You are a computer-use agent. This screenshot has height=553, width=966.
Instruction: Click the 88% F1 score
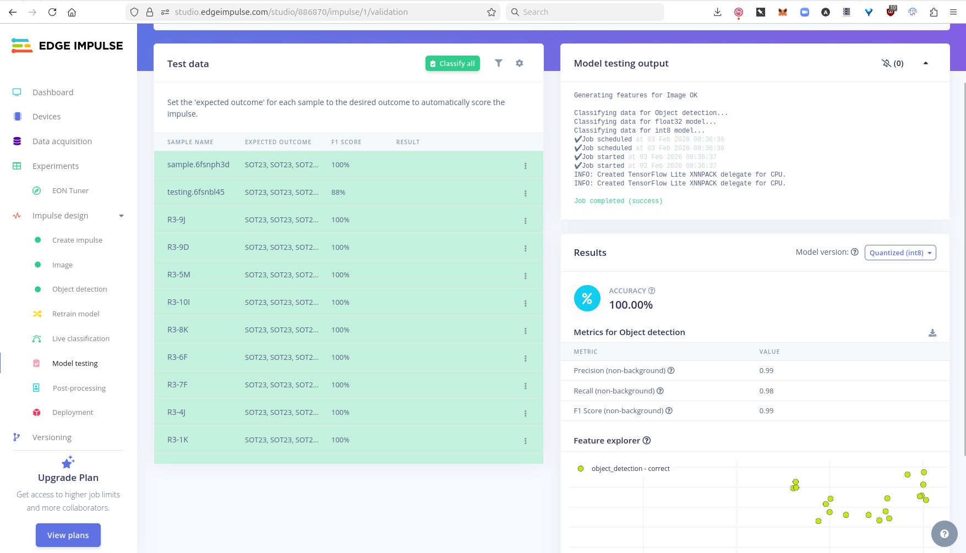coord(339,192)
